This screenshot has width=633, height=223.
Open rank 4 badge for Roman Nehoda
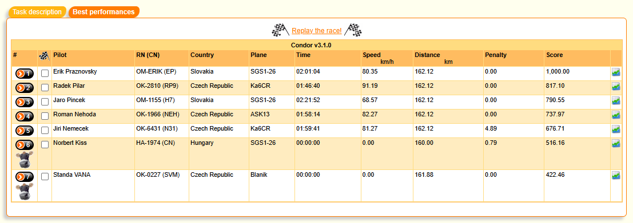point(25,116)
